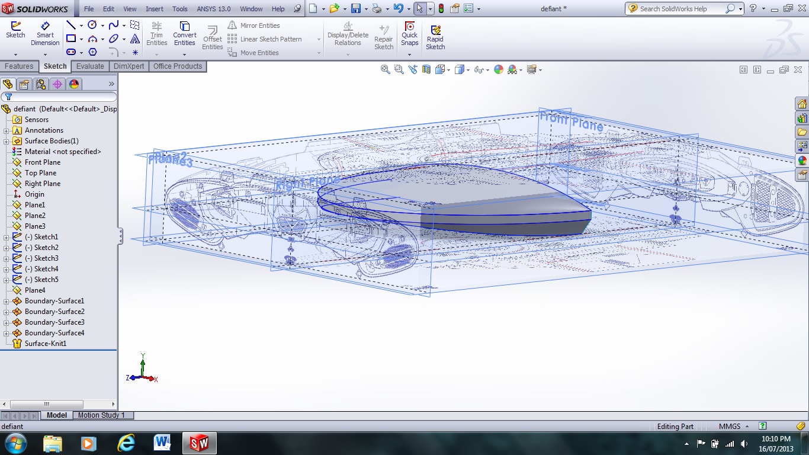Select the Straight Slot tool
The height and width of the screenshot is (455, 809).
(x=70, y=52)
